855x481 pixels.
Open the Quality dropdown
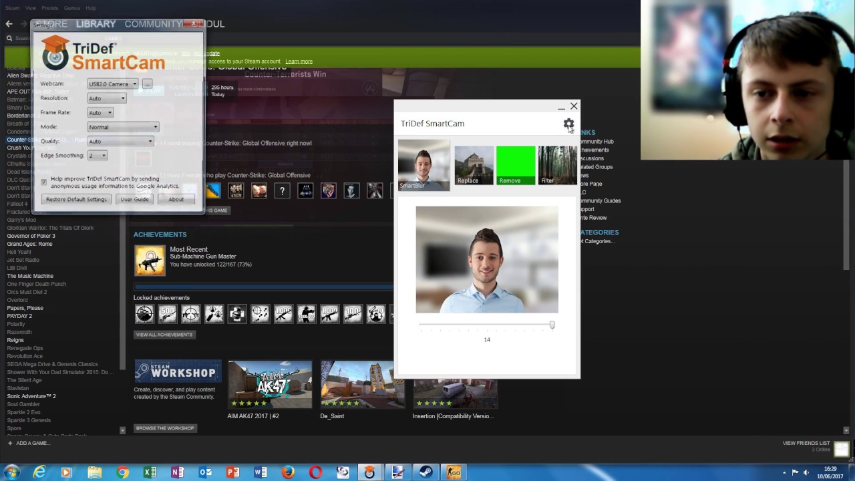click(120, 141)
